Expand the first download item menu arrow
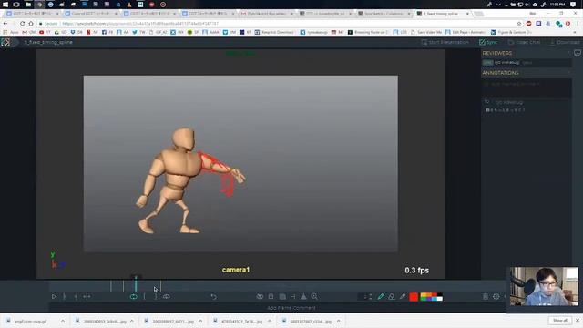 63,321
